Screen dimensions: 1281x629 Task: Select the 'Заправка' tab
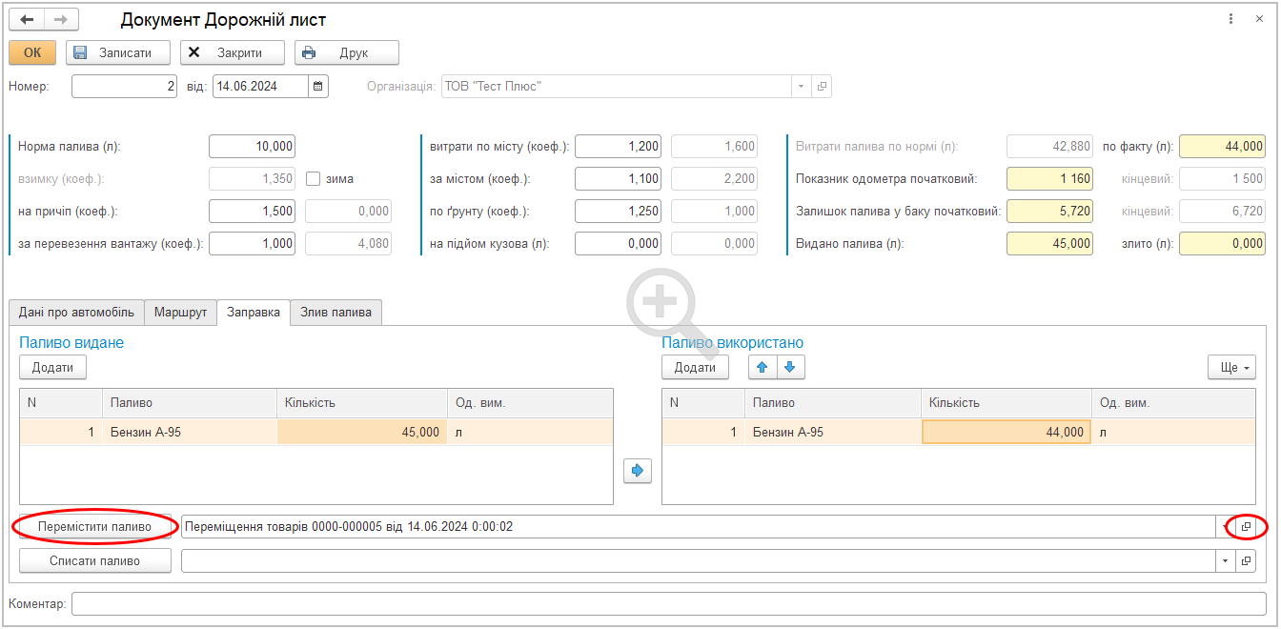pyautogui.click(x=254, y=313)
